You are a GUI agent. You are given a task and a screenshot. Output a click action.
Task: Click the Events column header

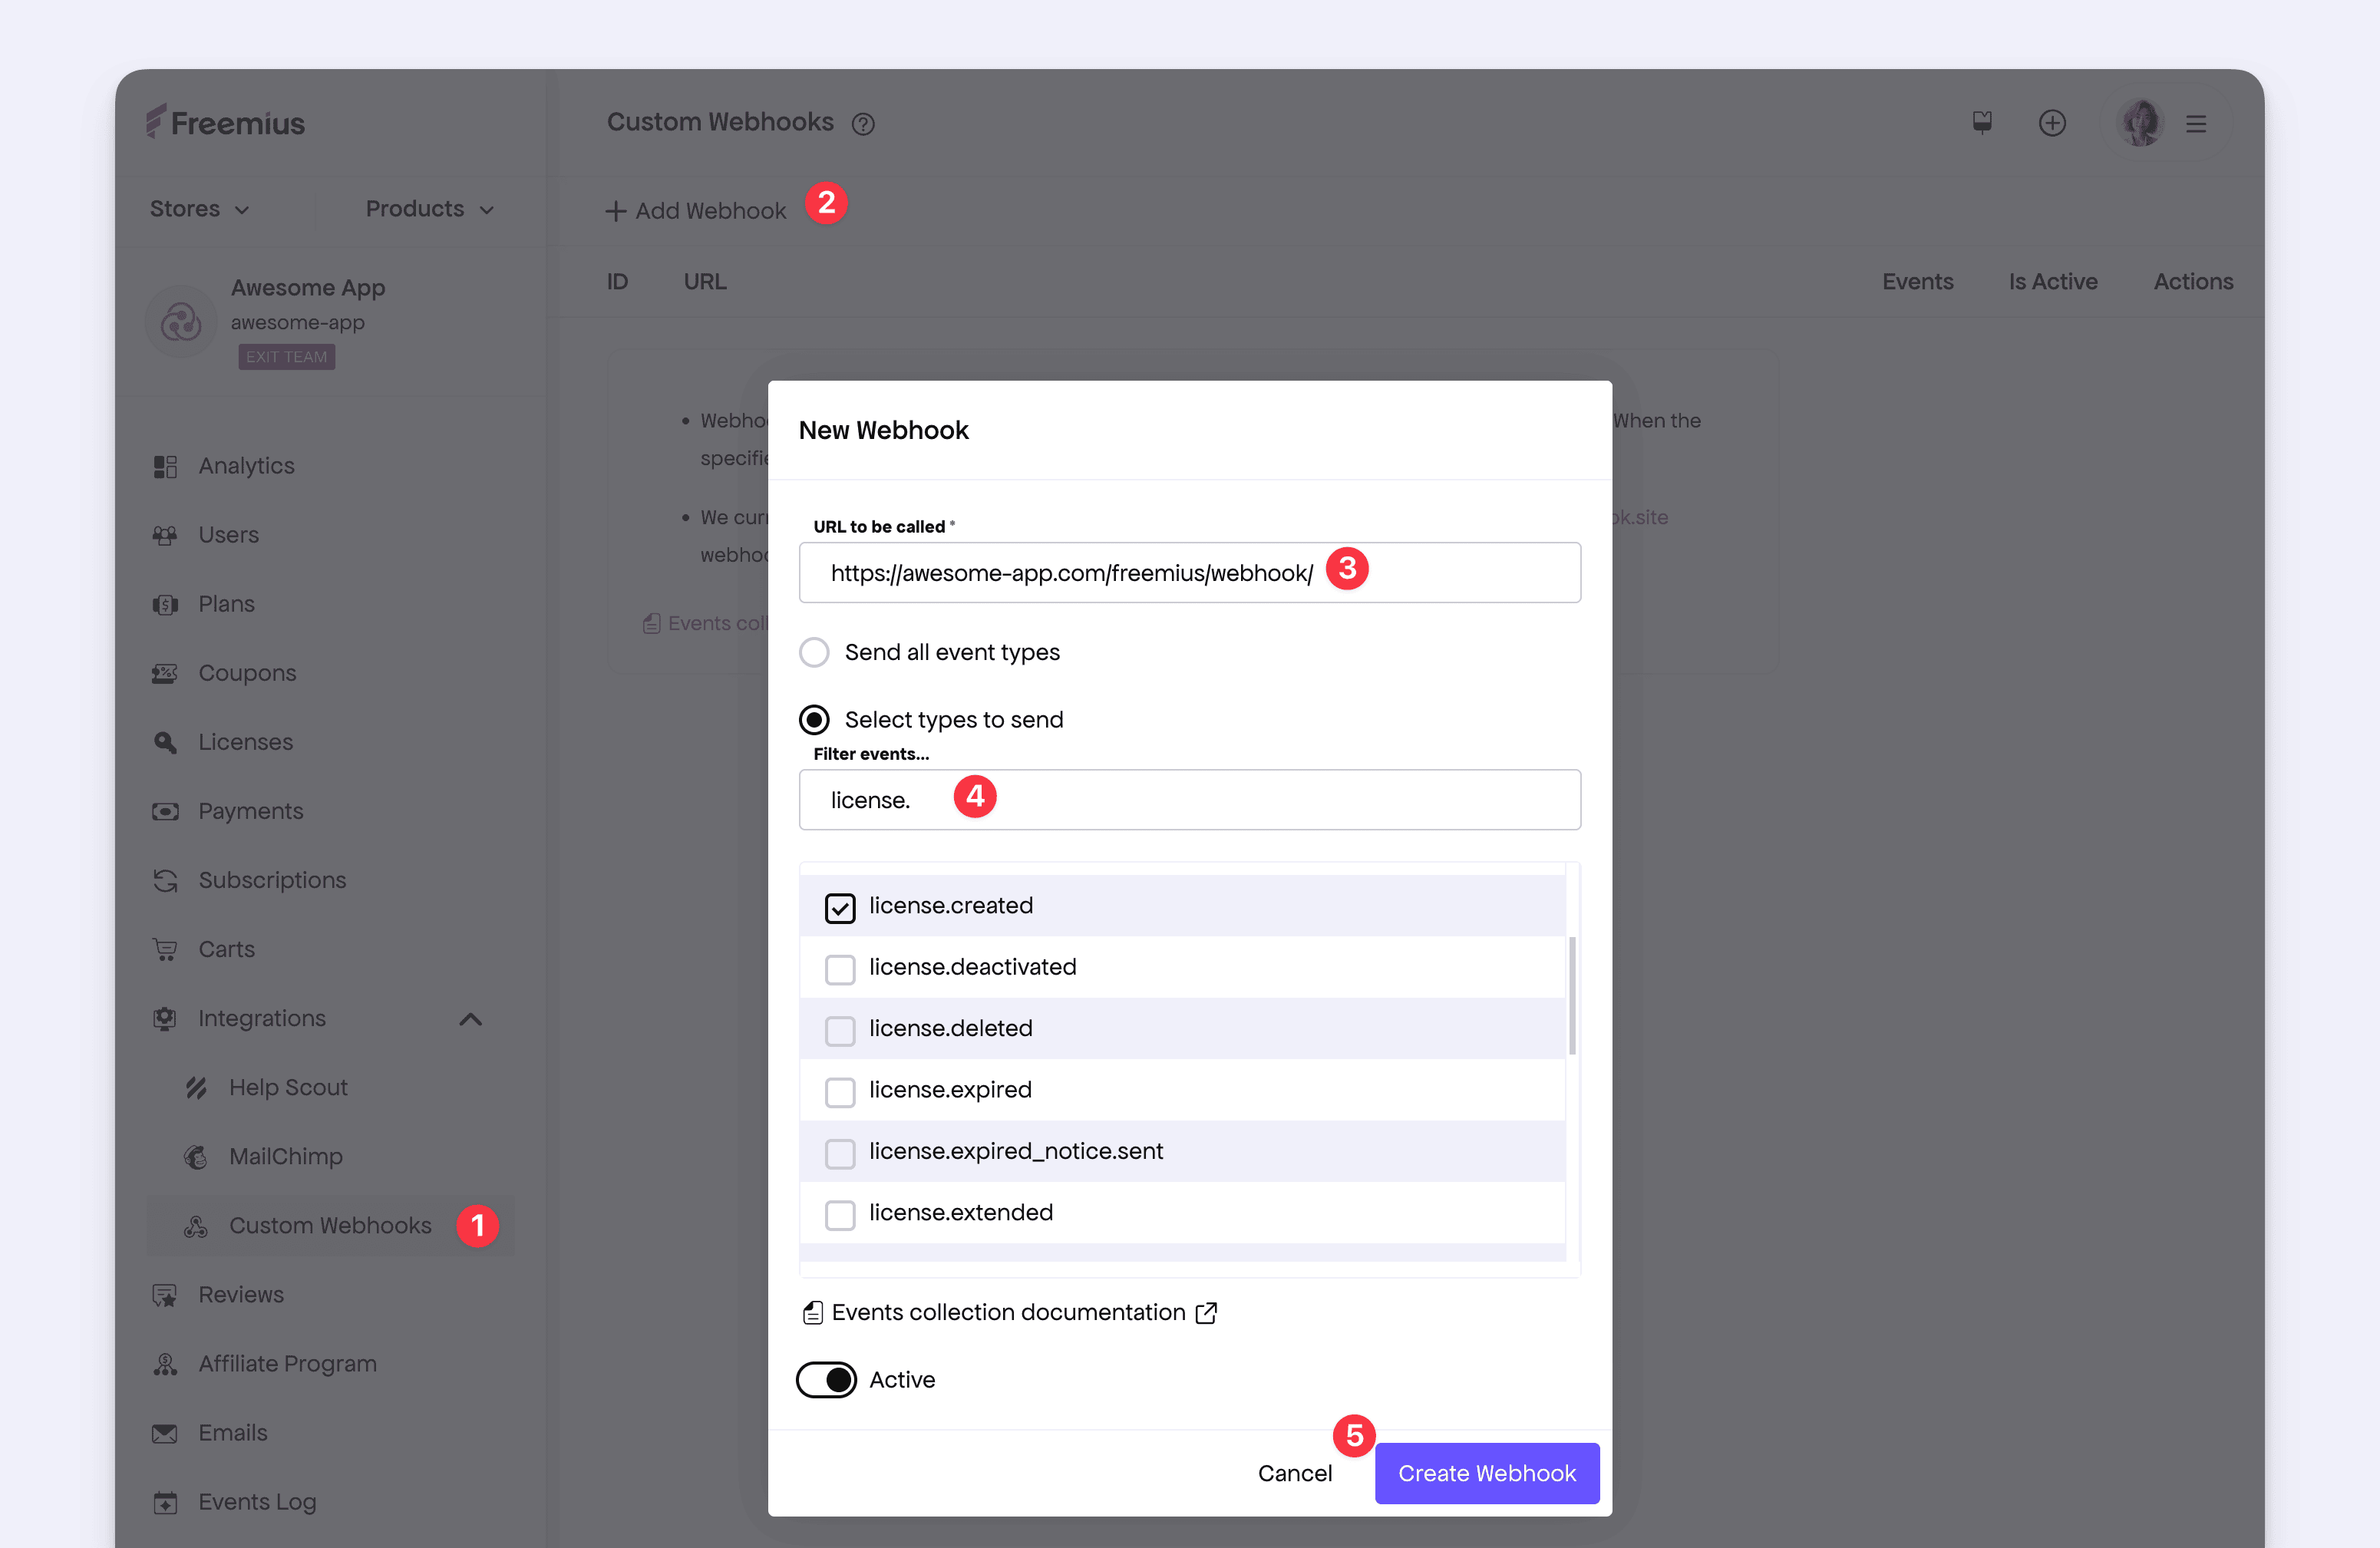[1917, 282]
